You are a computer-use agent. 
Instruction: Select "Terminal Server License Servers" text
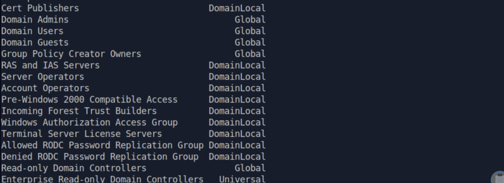click(81, 134)
